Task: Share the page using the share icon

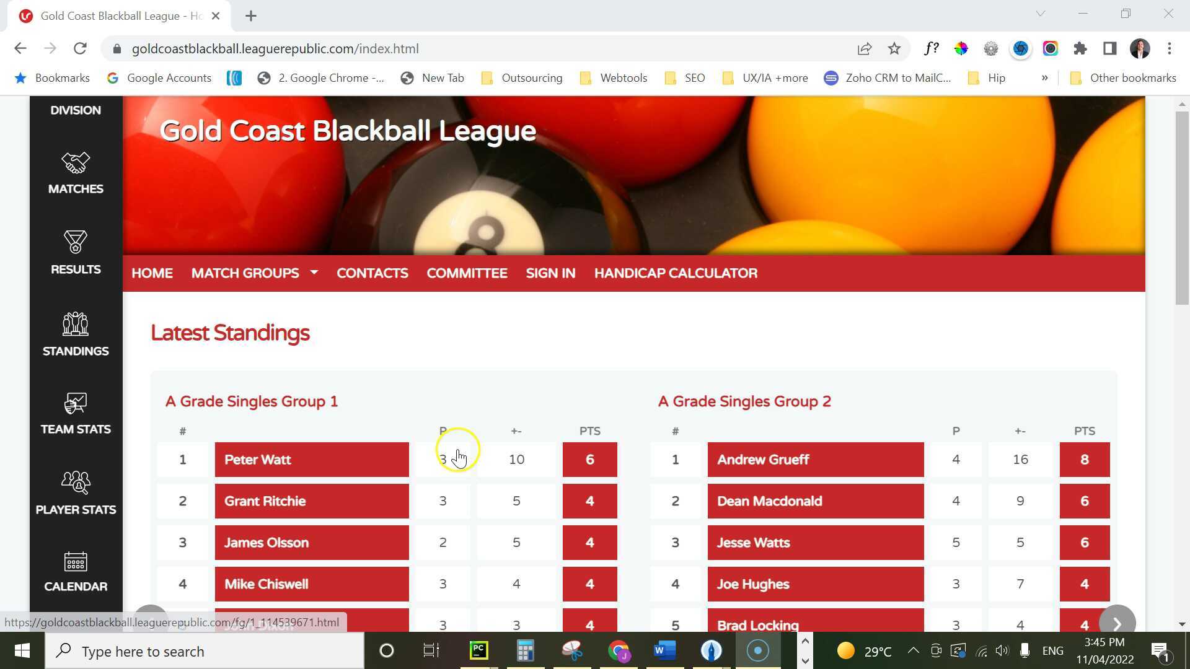Action: [x=864, y=48]
